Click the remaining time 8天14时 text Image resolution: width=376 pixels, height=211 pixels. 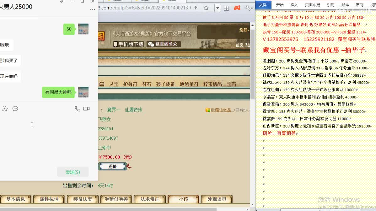click(105, 186)
